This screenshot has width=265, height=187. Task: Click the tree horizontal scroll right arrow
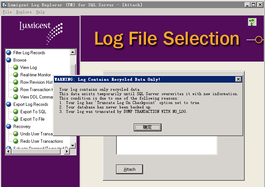point(67,152)
